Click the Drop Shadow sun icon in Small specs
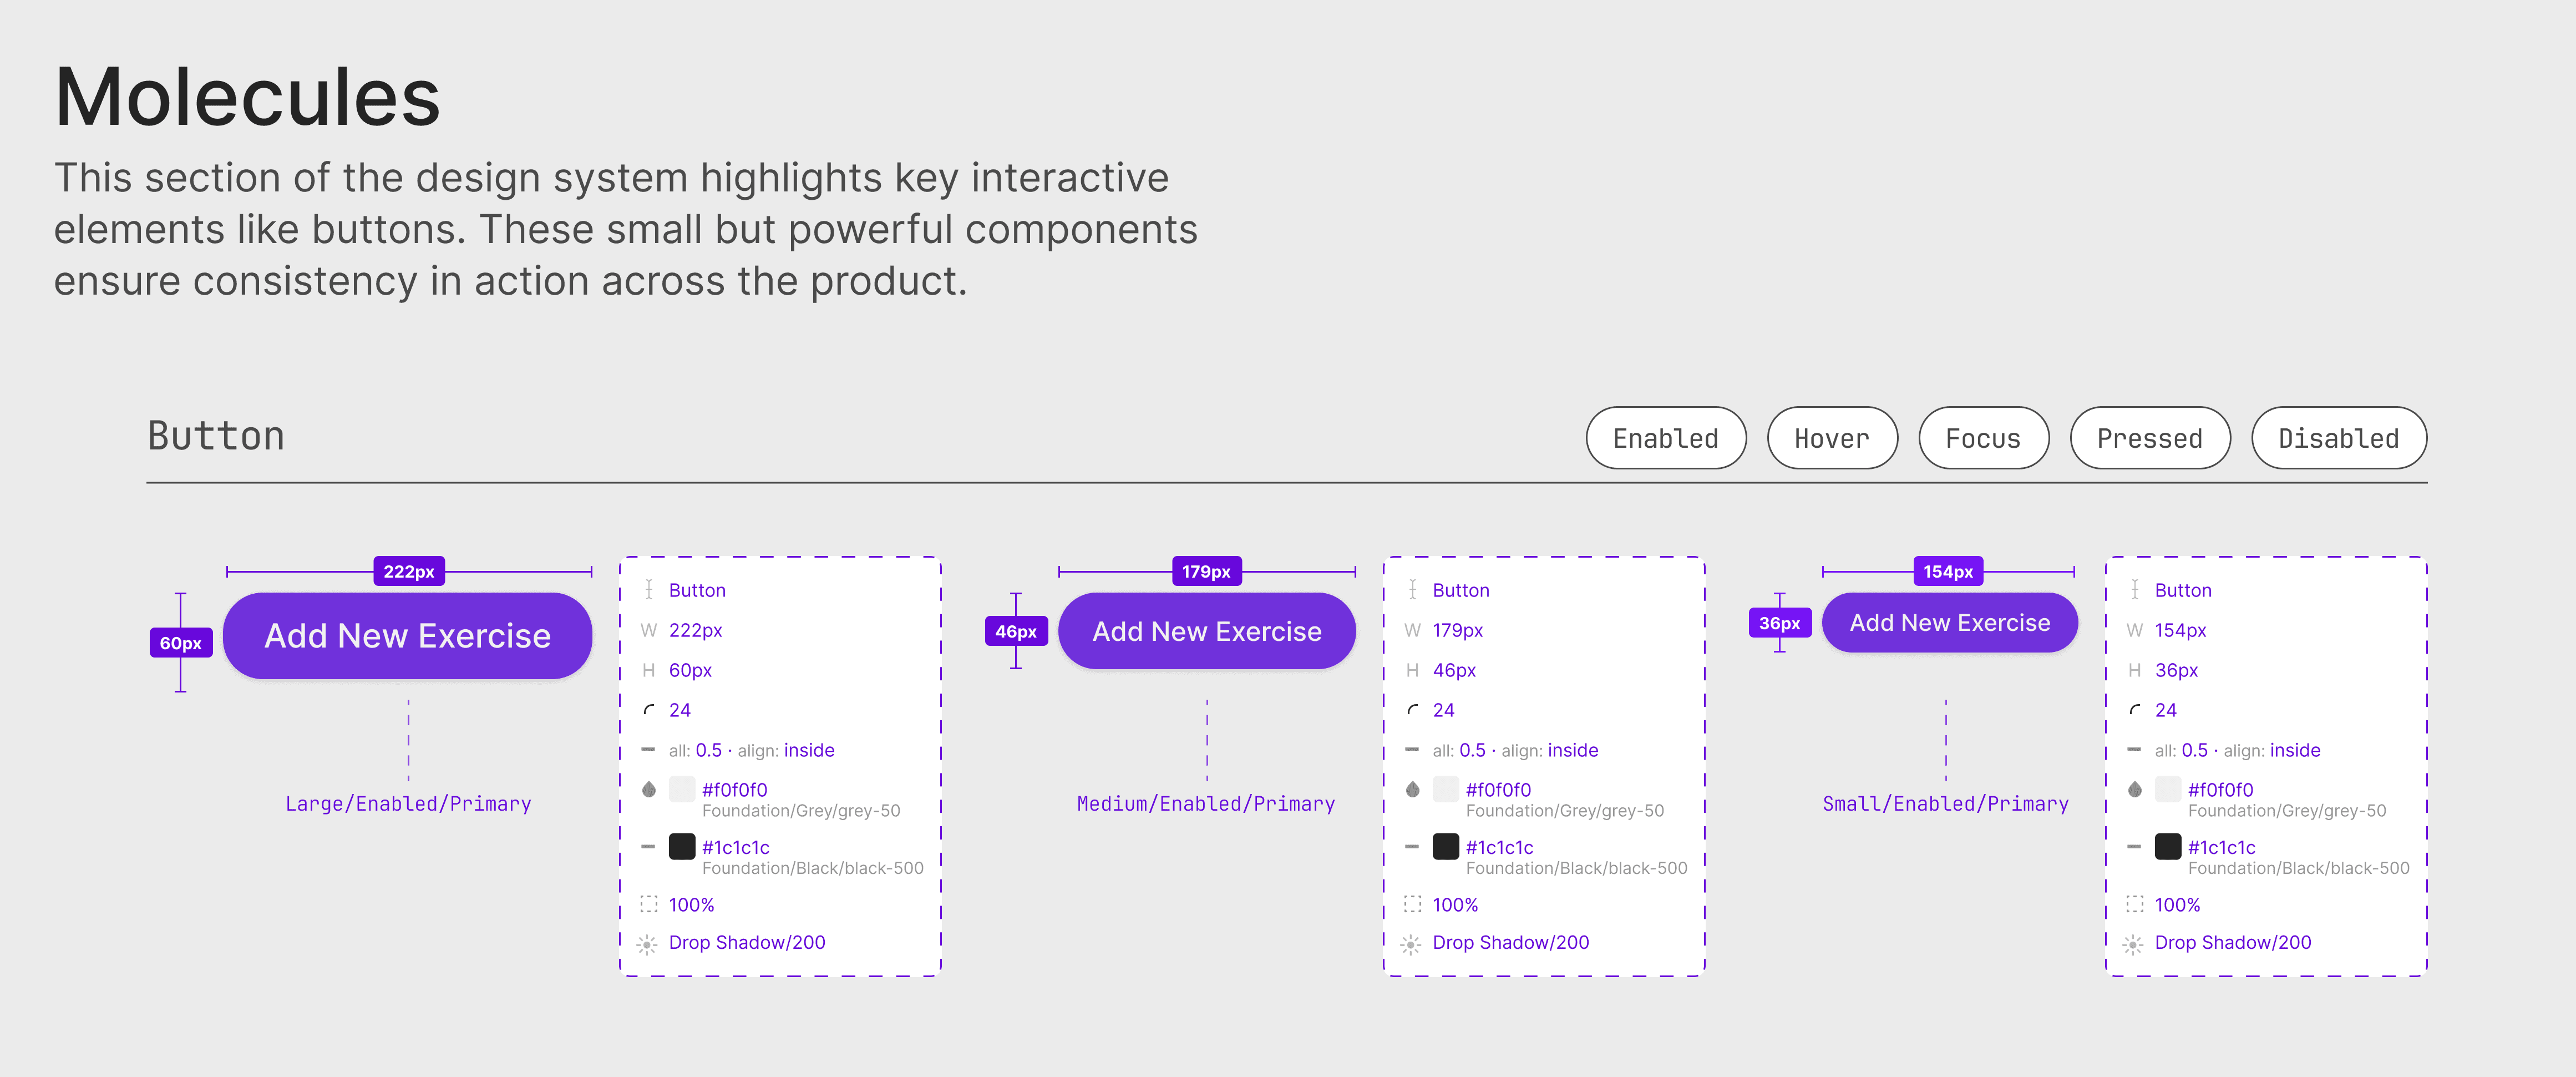The width and height of the screenshot is (2576, 1077). click(x=2132, y=944)
